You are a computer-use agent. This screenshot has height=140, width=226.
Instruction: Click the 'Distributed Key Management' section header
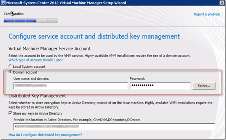(x=37, y=96)
